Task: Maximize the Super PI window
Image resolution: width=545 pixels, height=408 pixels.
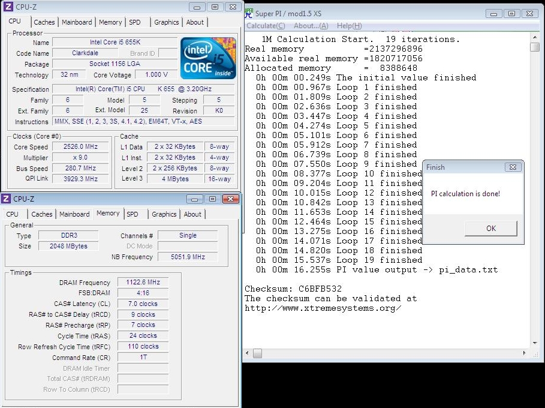Action: click(x=511, y=13)
